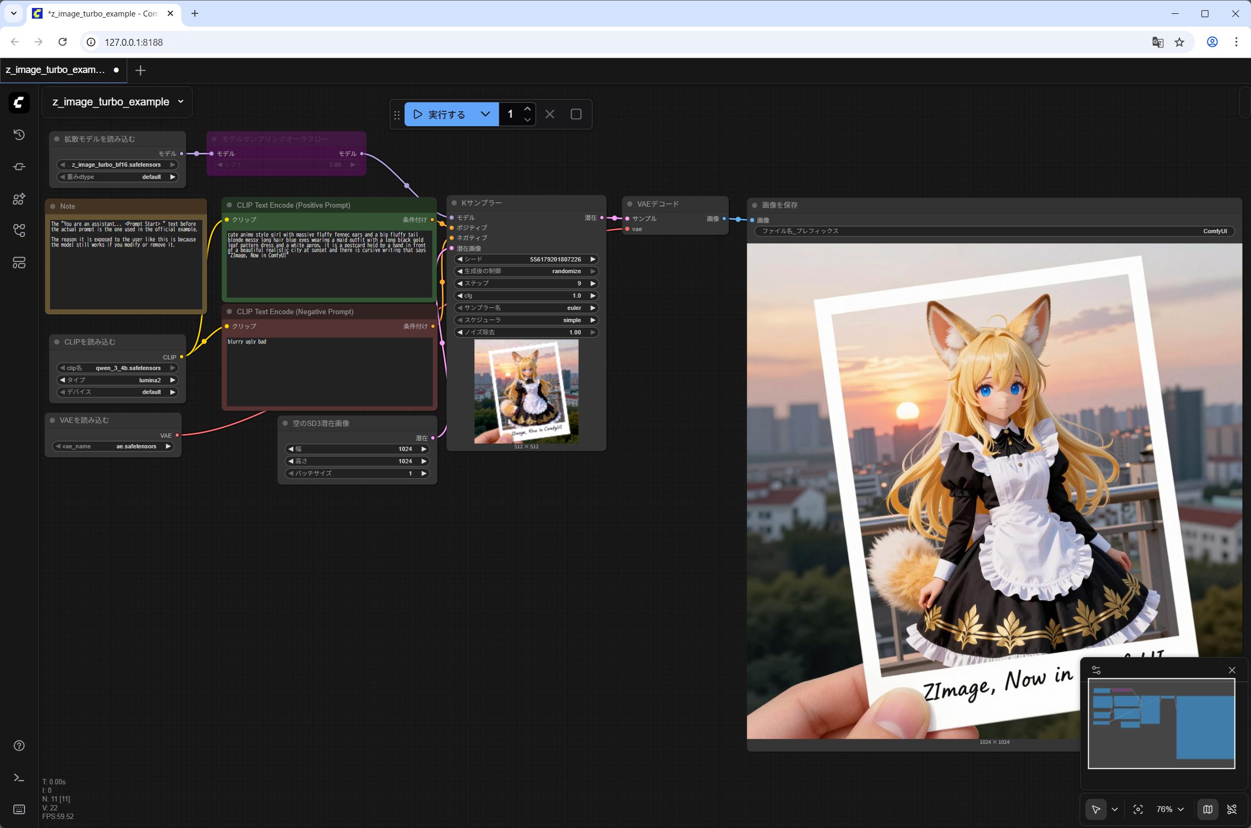Toggle link visibility icon
Image resolution: width=1251 pixels, height=828 pixels.
pyautogui.click(x=1232, y=809)
